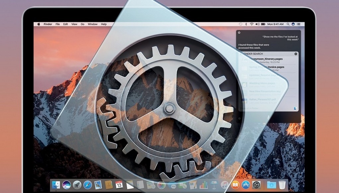Open Notes icon in the Dock
The height and width of the screenshot is (193, 339).
coord(130,185)
